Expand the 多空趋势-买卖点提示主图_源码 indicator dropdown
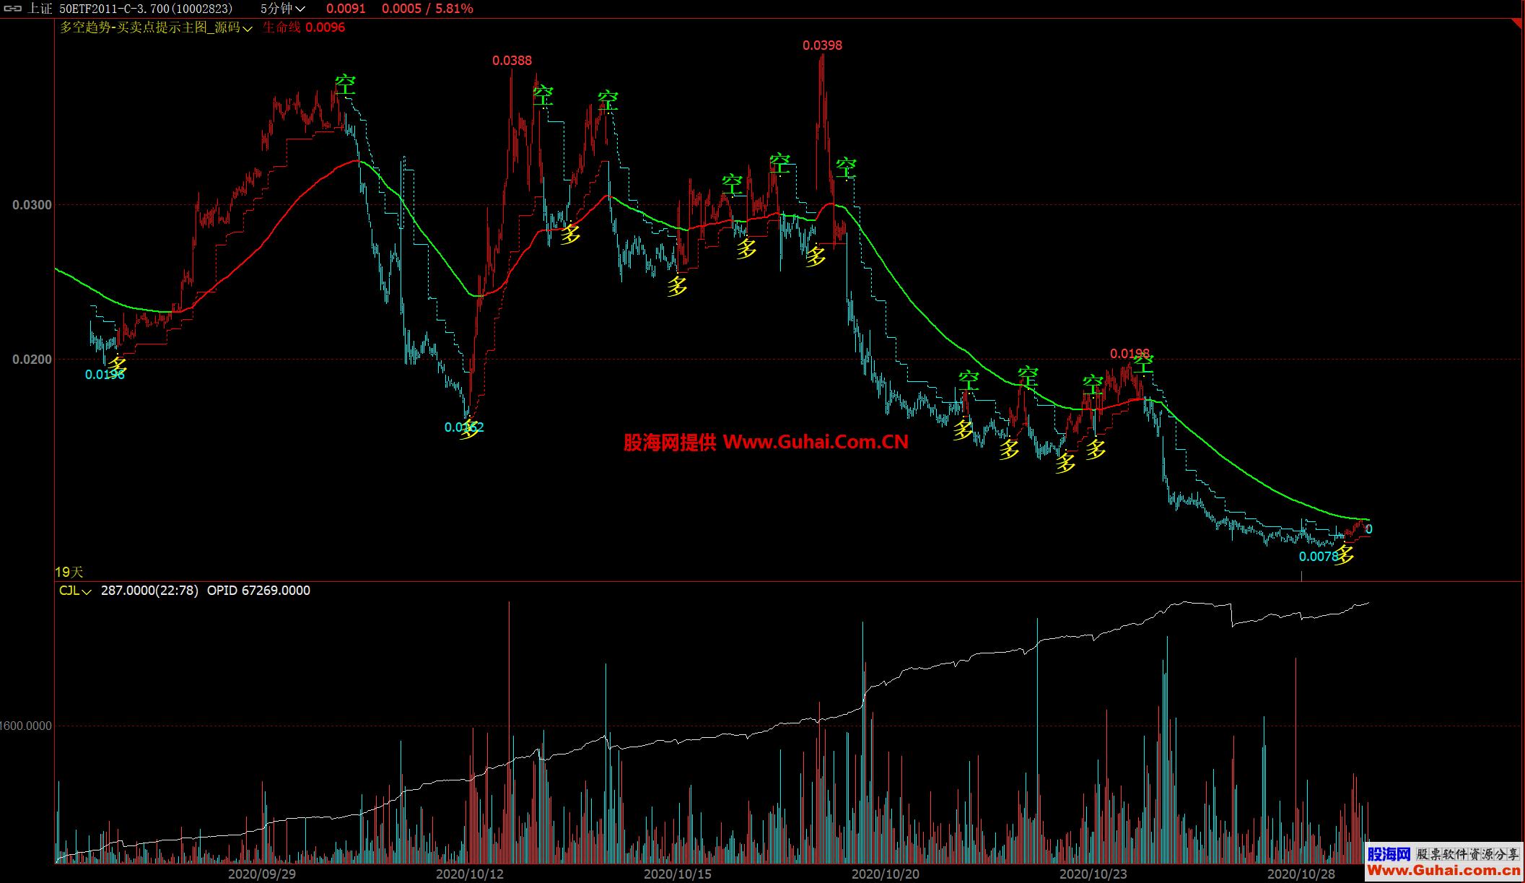 pos(156,27)
